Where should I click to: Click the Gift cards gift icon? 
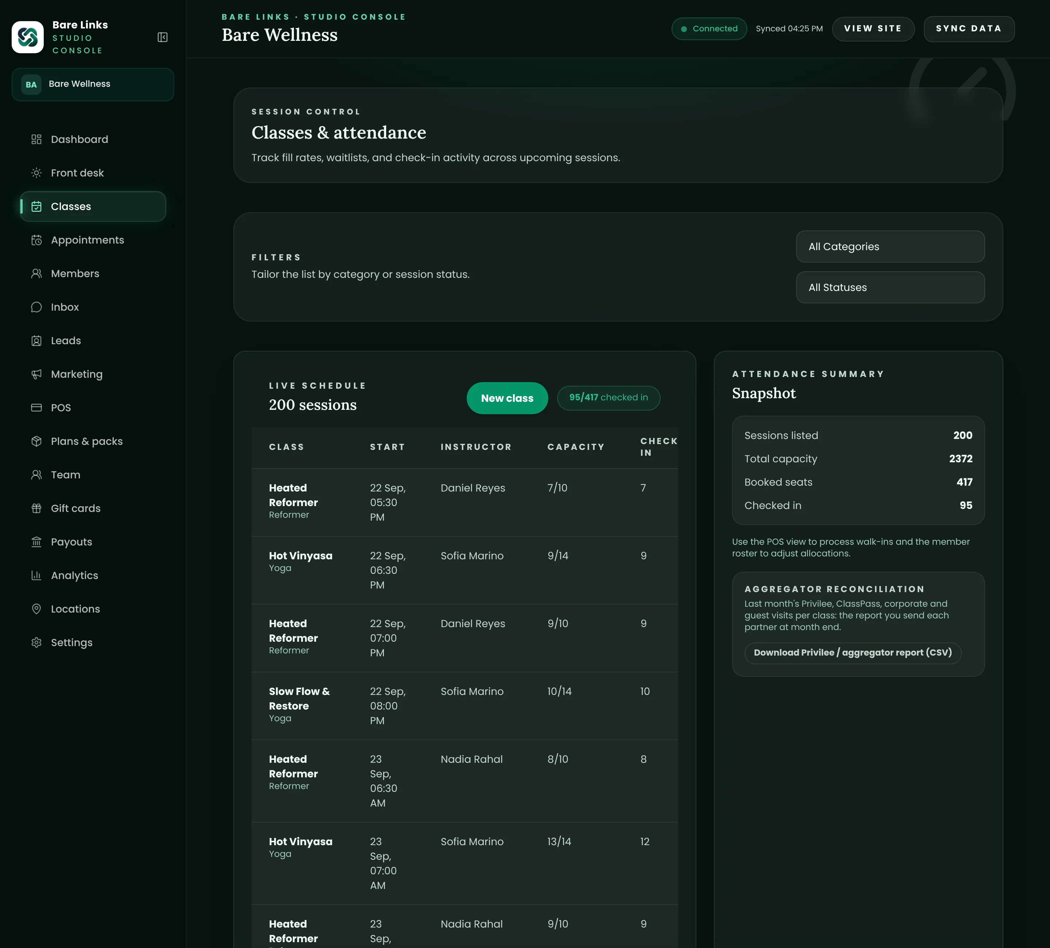[36, 508]
